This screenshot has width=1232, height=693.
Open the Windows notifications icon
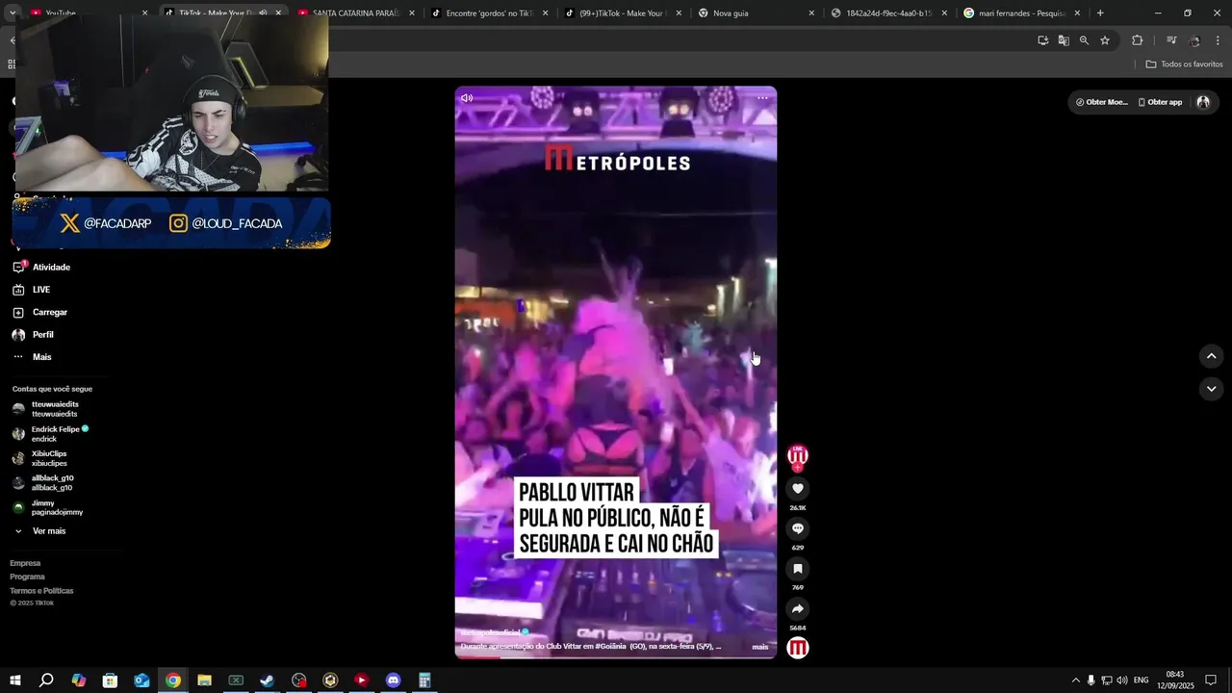tap(1211, 680)
